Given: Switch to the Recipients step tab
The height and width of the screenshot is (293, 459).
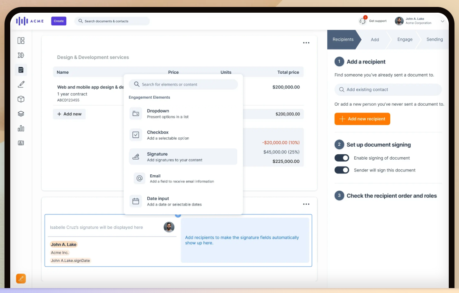Looking at the screenshot, I should [x=343, y=40].
